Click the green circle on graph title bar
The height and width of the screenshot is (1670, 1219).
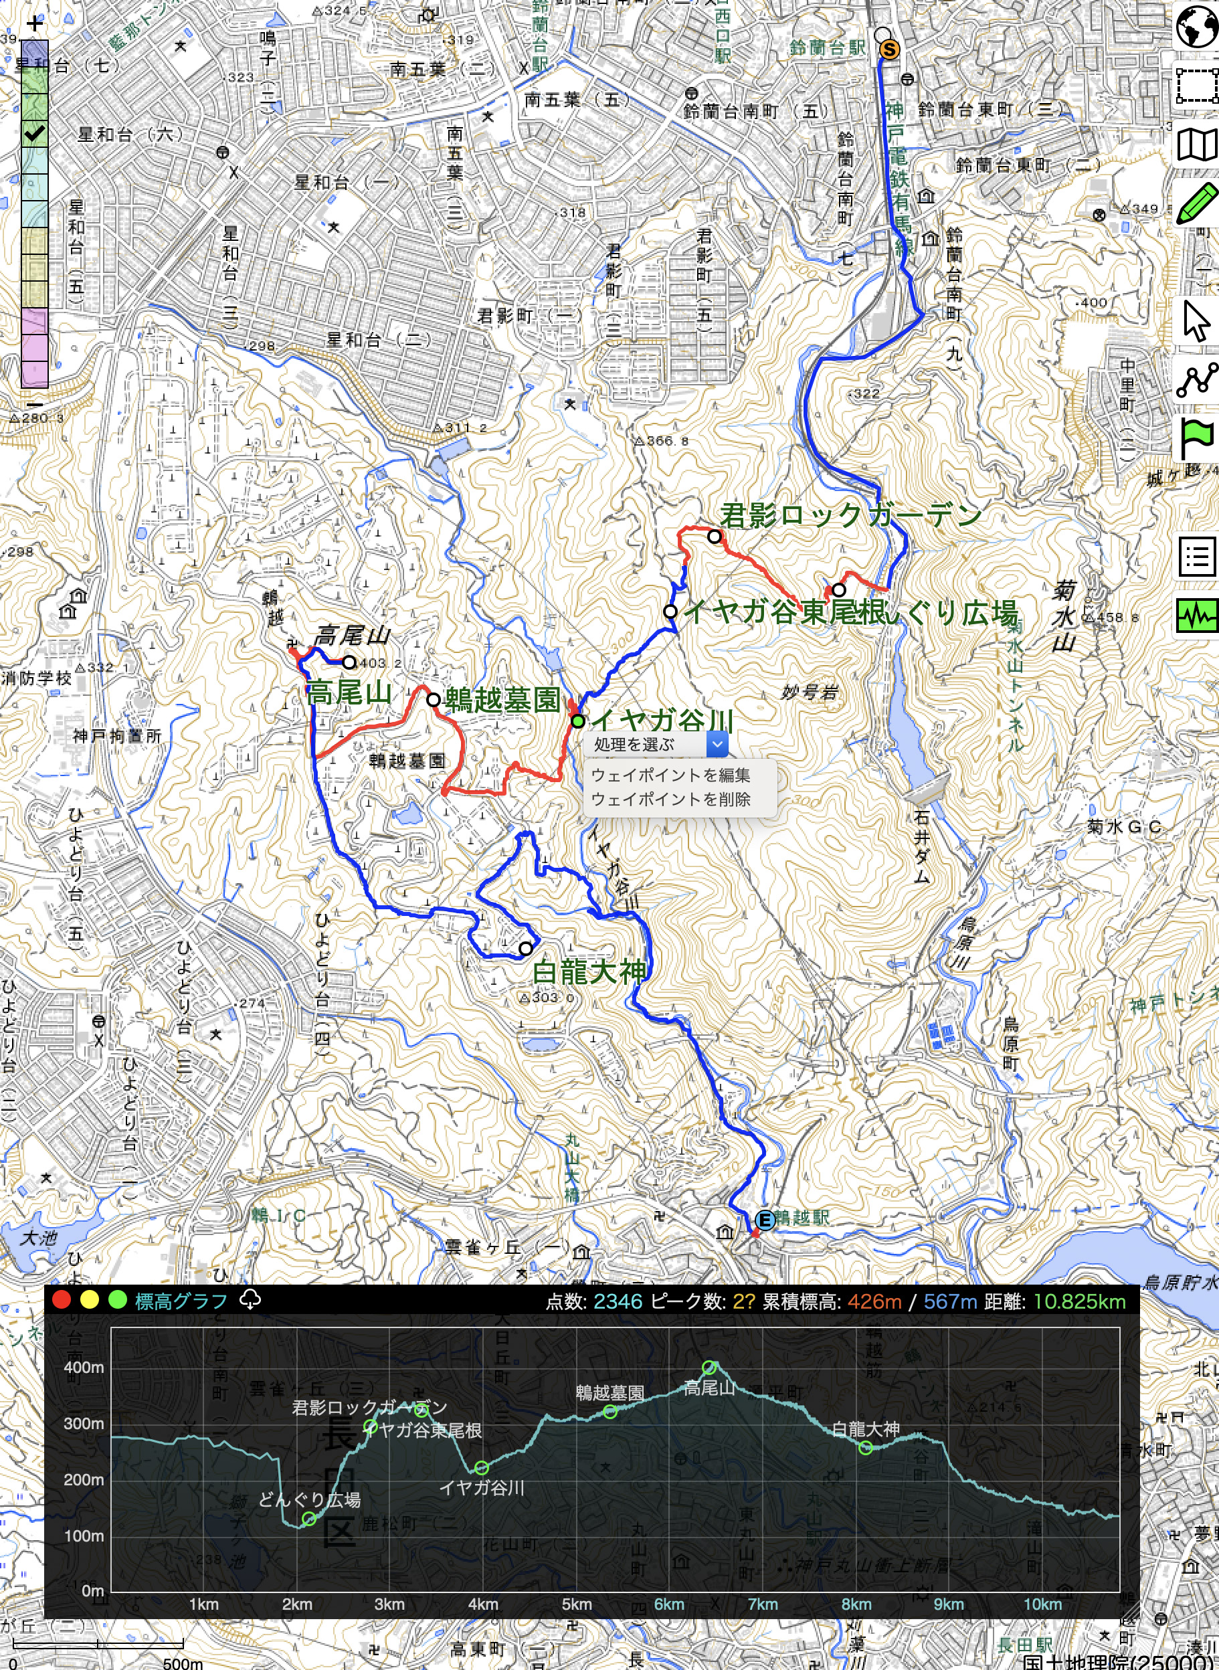point(117,1299)
